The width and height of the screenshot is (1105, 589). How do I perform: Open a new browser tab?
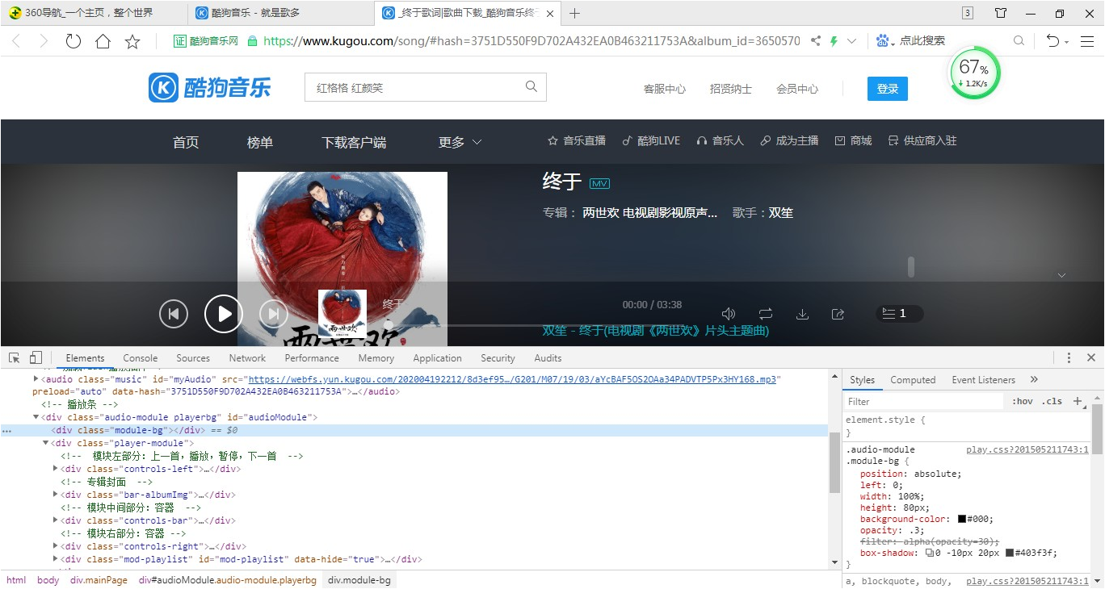[x=575, y=13]
